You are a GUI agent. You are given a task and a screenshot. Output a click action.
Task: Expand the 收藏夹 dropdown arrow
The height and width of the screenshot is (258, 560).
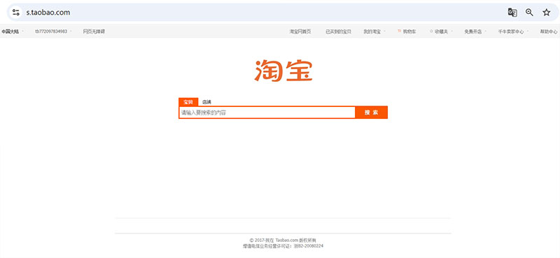(x=451, y=31)
